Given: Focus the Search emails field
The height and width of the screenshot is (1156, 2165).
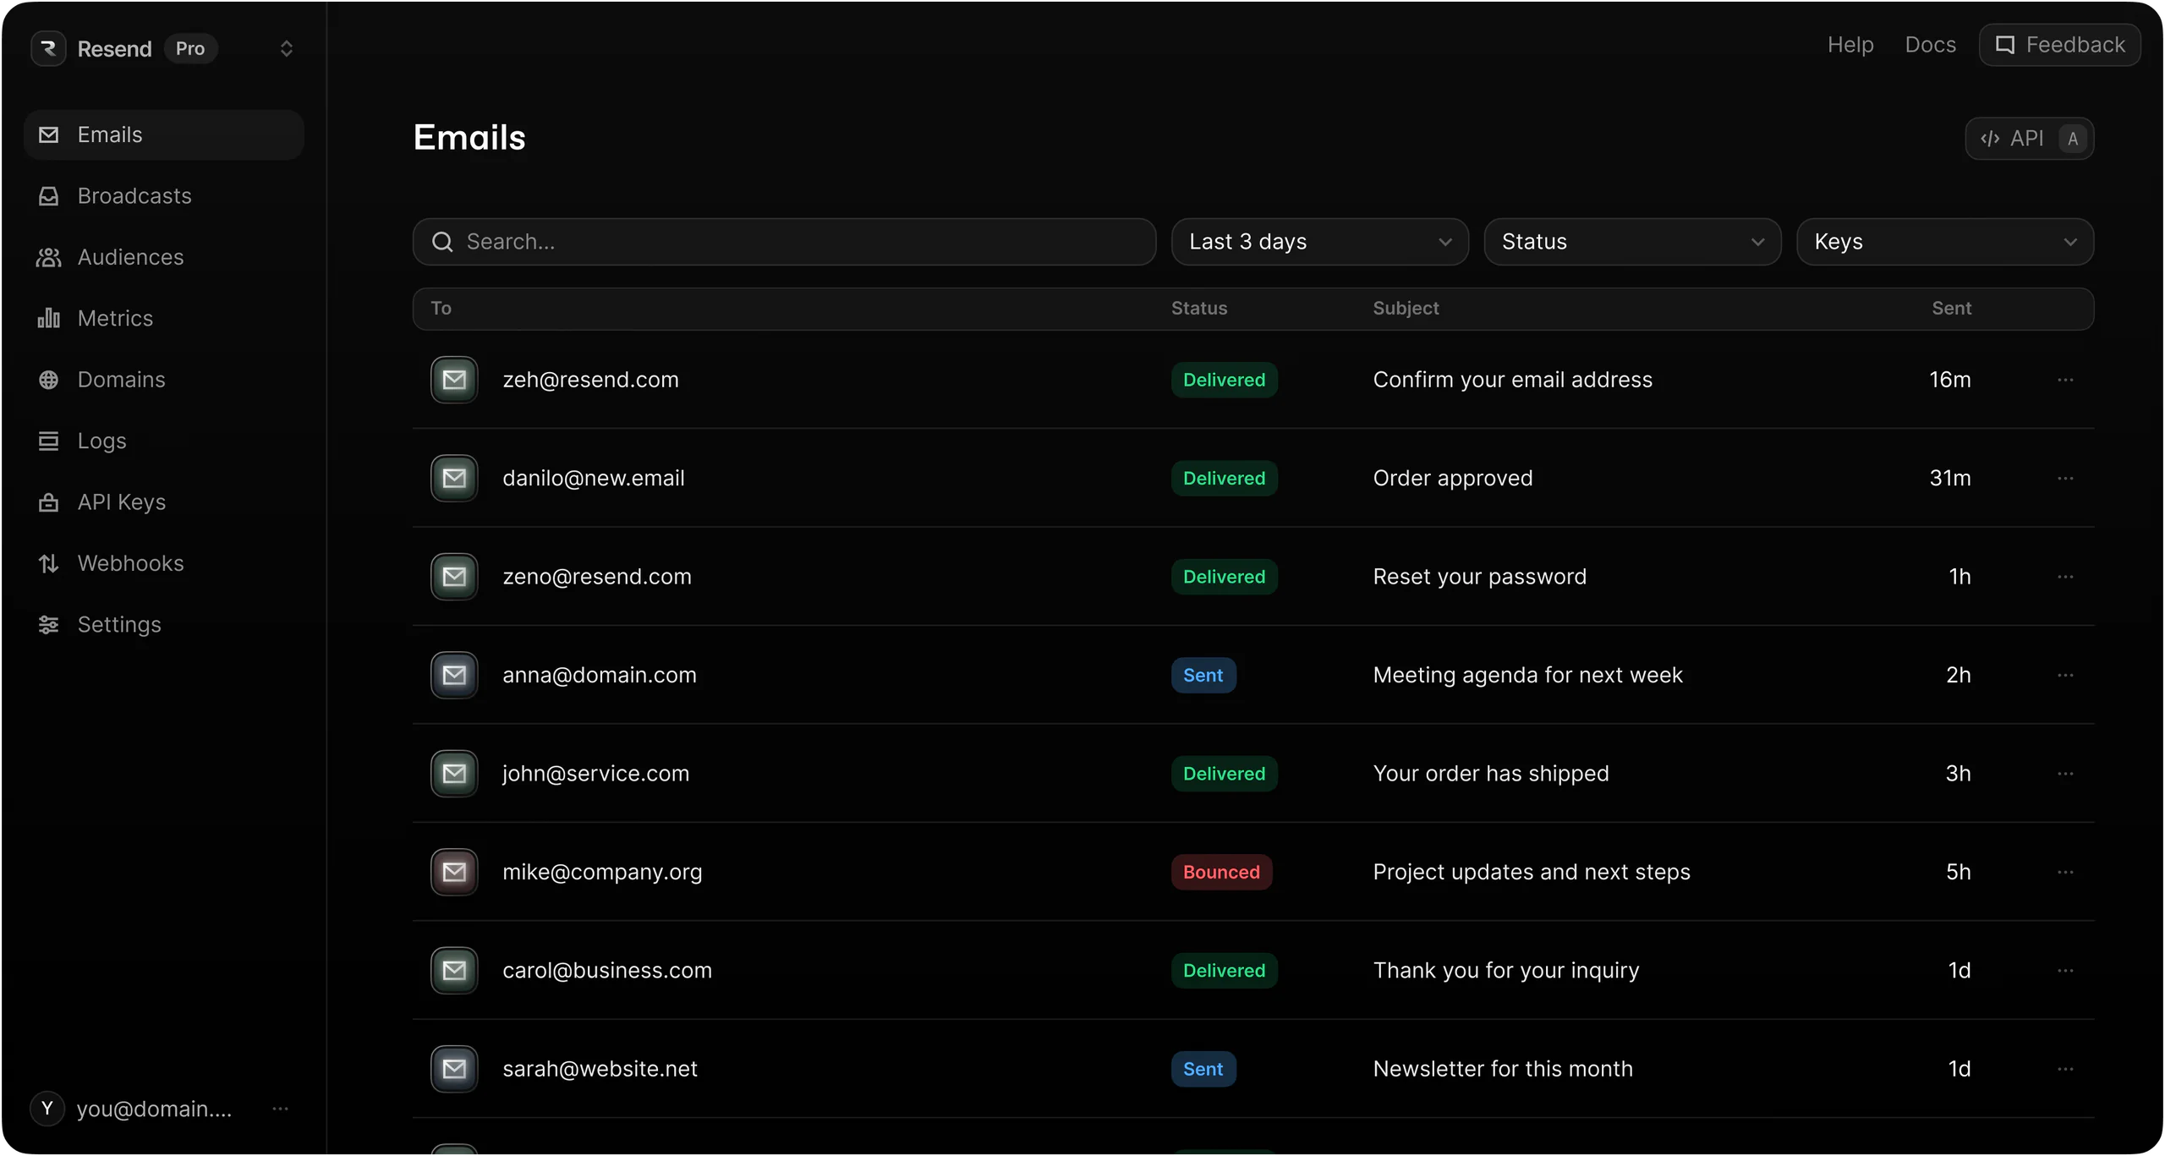Looking at the screenshot, I should click(x=784, y=242).
